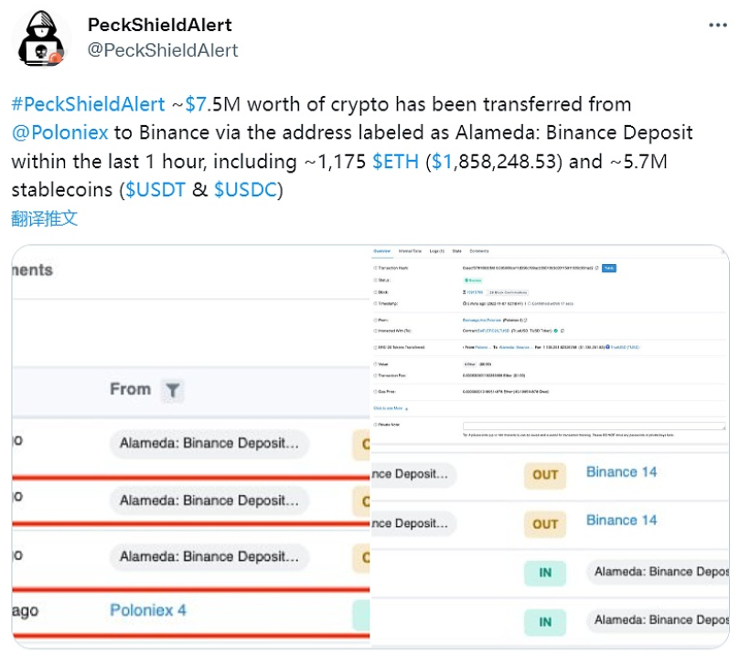Viewport: 750px width, 664px height.
Task: Click the filter icon beside From
Action: pos(172,391)
